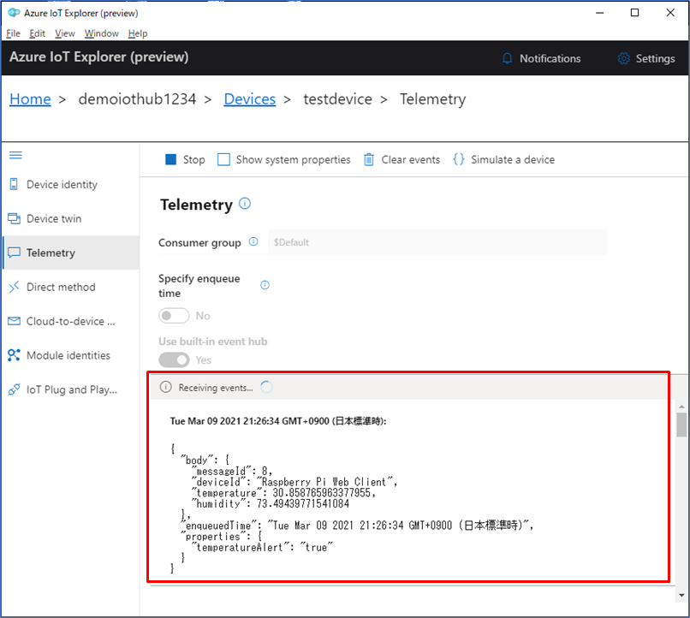
Task: Toggle Specify enqueue time on
Action: (174, 315)
